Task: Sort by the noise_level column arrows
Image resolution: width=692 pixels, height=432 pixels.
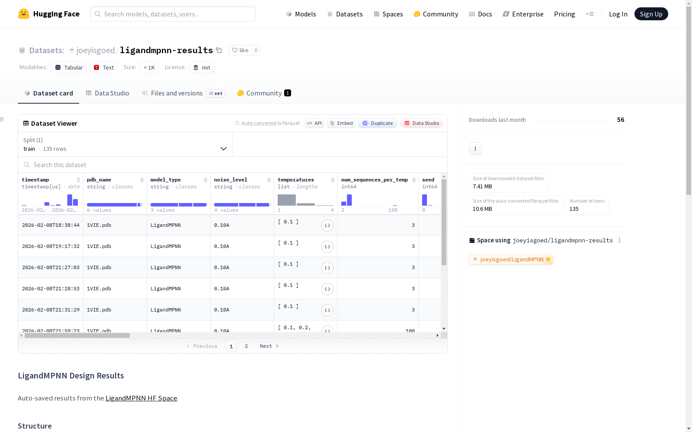Action: 269,180
